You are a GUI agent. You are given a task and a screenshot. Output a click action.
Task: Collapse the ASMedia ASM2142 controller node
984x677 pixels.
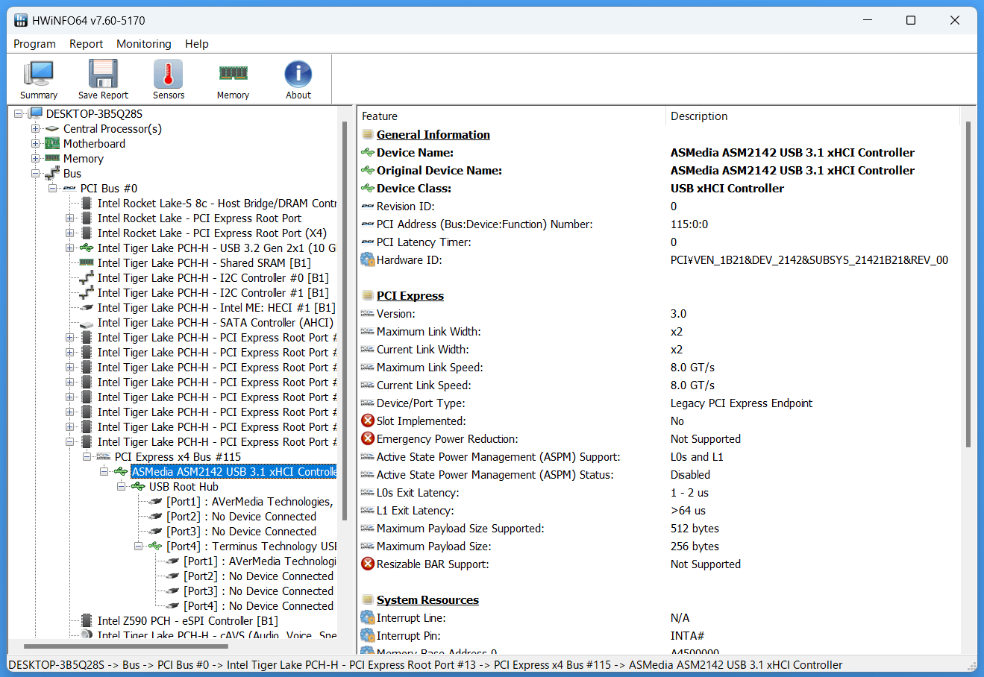pos(104,471)
